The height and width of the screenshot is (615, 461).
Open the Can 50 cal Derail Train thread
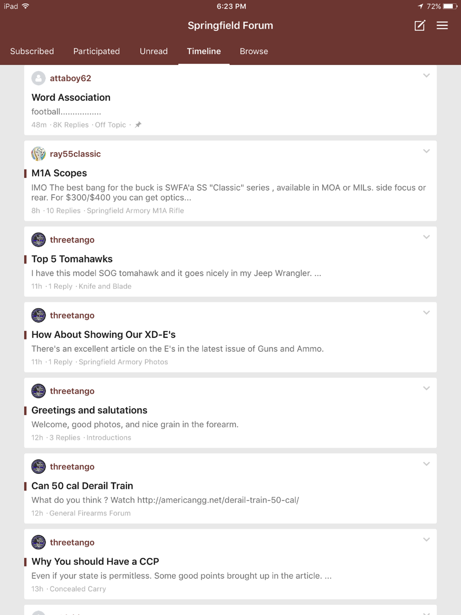[82, 486]
